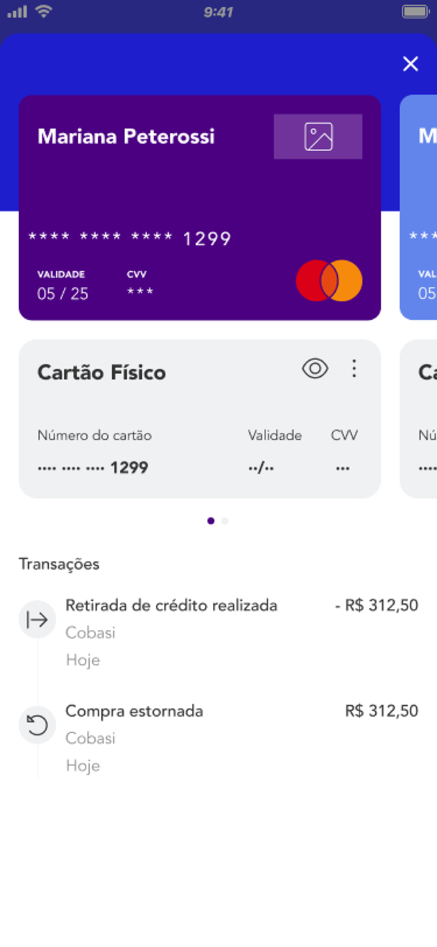The width and height of the screenshot is (437, 947).
Task: Open the Cartão Físico options kebab menu
Action: click(354, 368)
